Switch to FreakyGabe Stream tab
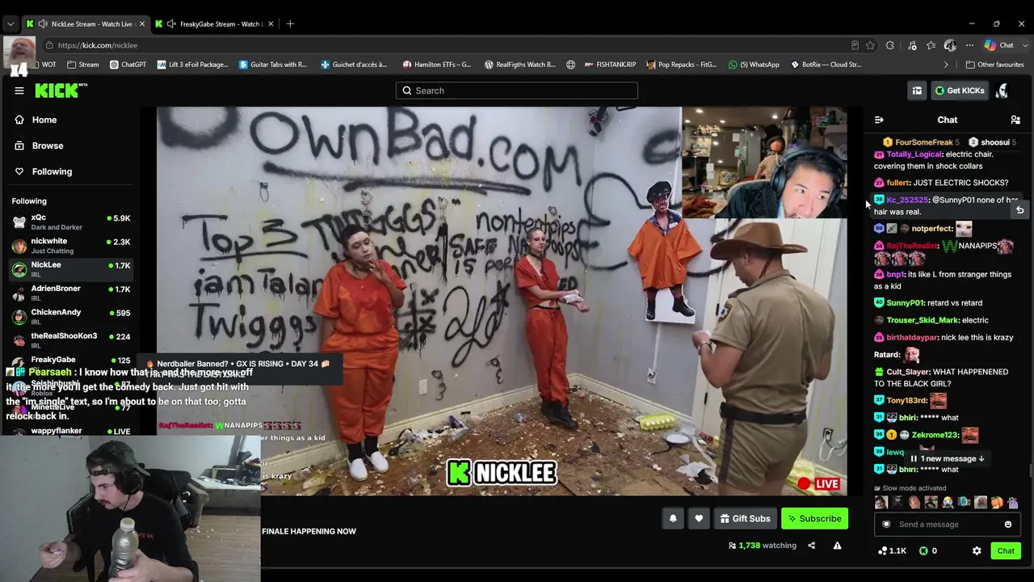This screenshot has height=582, width=1034. (214, 23)
